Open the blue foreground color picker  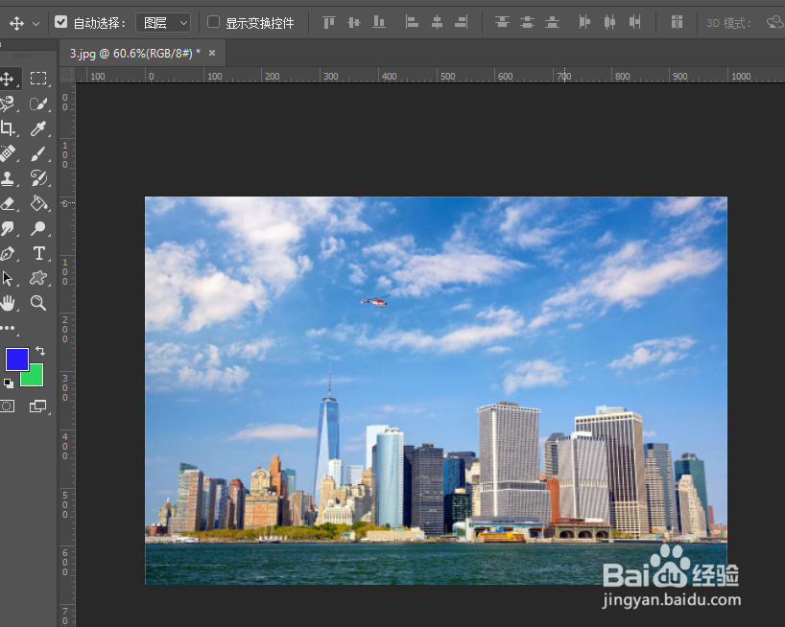pyautogui.click(x=16, y=360)
